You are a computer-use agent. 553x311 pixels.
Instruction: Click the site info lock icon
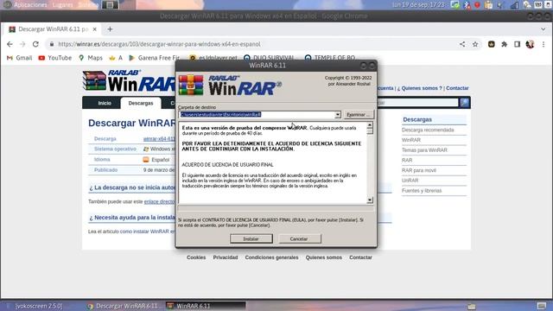coord(52,44)
